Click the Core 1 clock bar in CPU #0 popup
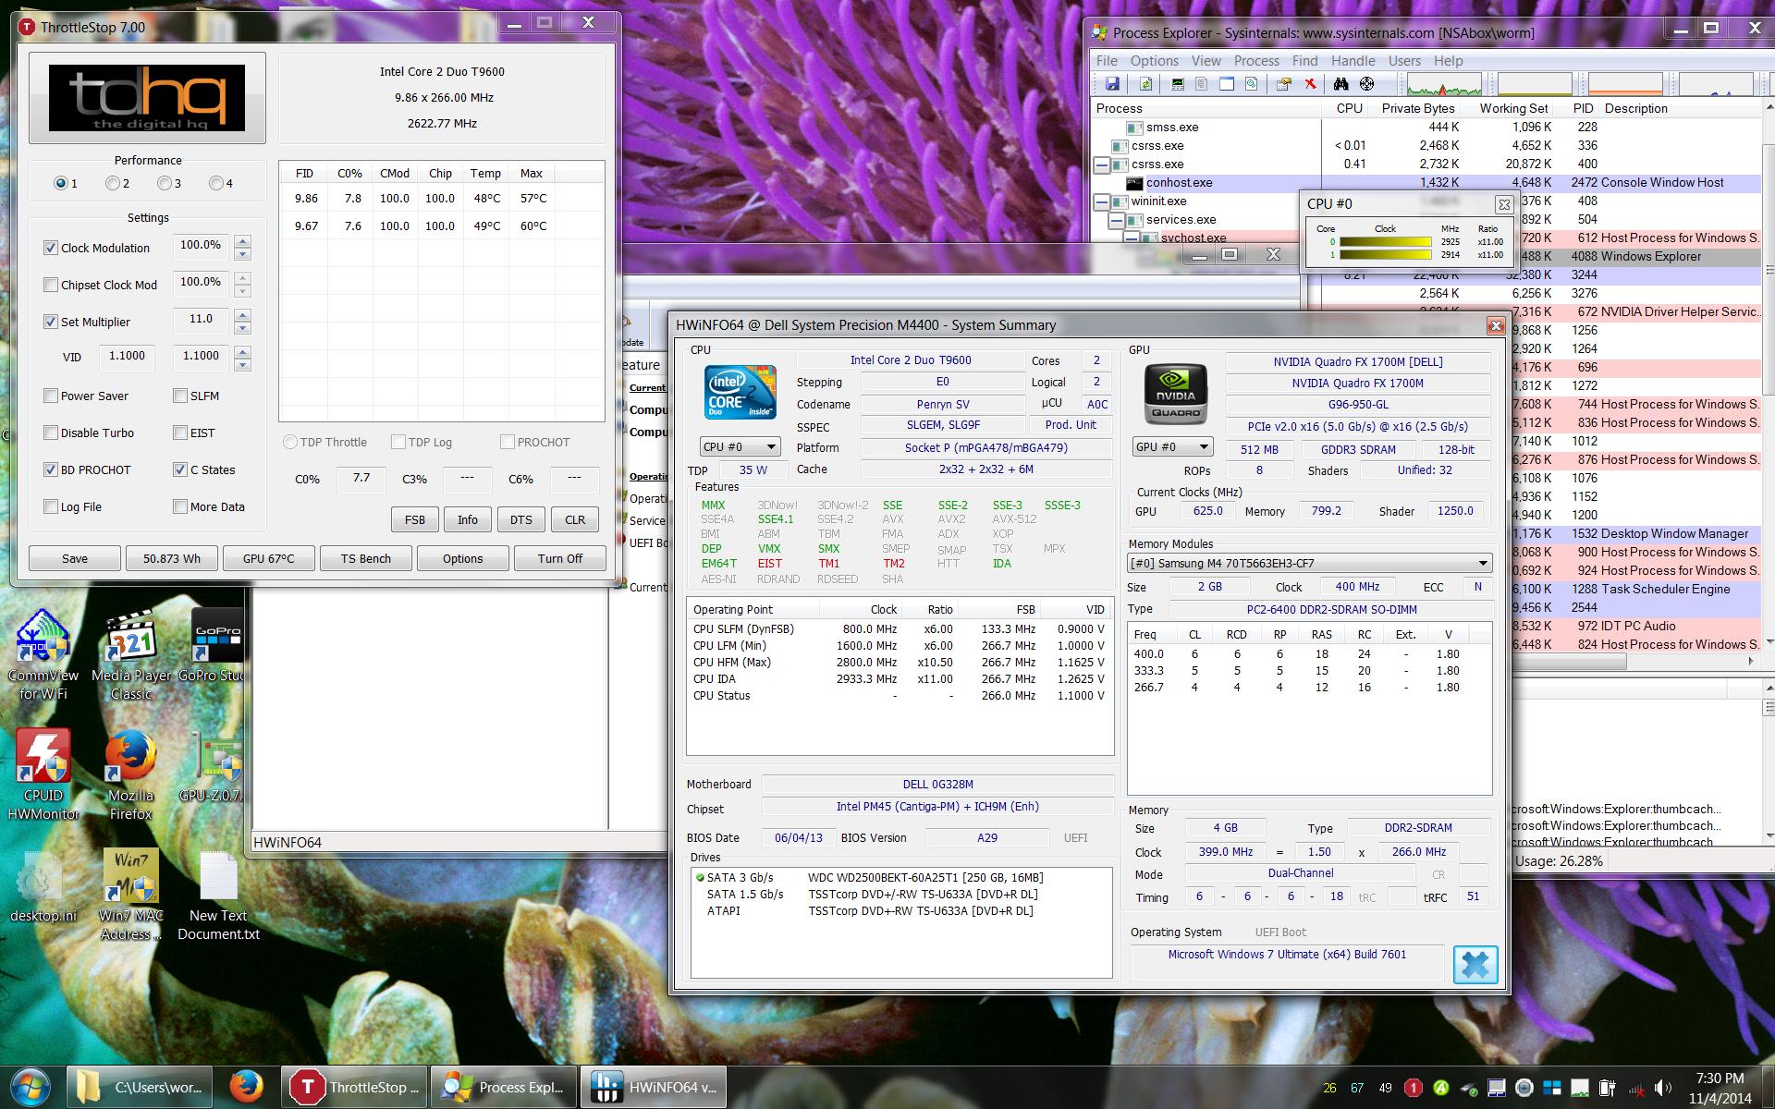This screenshot has height=1109, width=1775. coord(1385,254)
